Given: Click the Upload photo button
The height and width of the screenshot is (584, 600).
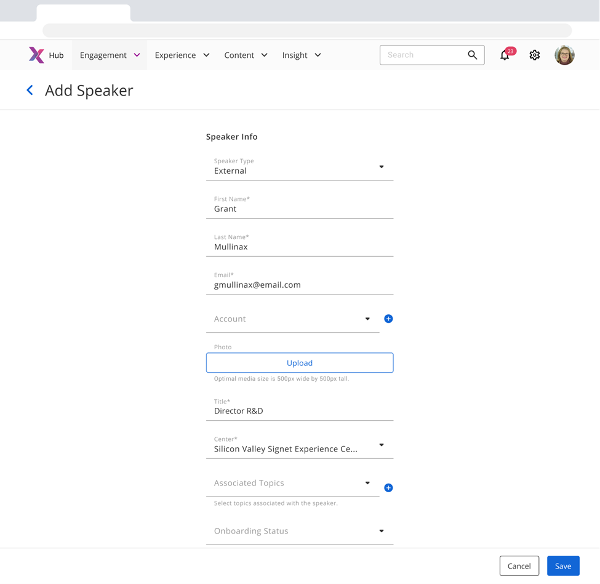Looking at the screenshot, I should (299, 363).
